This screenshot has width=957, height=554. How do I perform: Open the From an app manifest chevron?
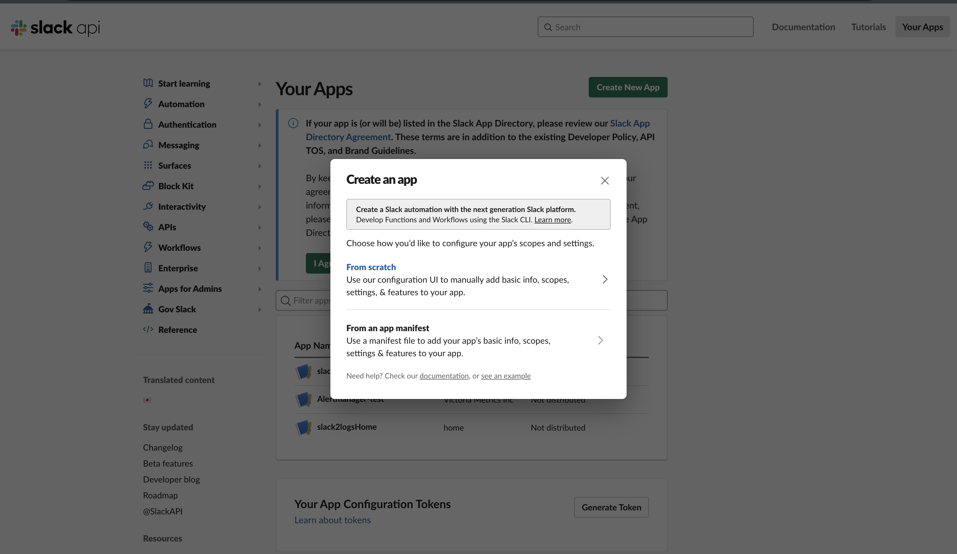[600, 340]
